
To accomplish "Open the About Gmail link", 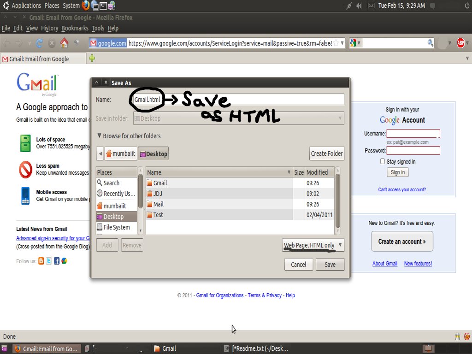I will pos(385,263).
